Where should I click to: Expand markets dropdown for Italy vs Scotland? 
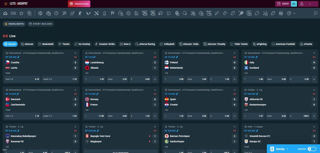tap(314, 79)
